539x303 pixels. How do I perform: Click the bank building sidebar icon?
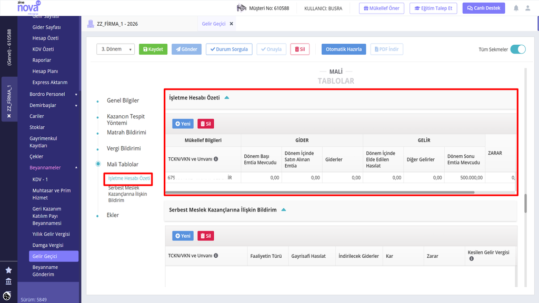pos(8,282)
